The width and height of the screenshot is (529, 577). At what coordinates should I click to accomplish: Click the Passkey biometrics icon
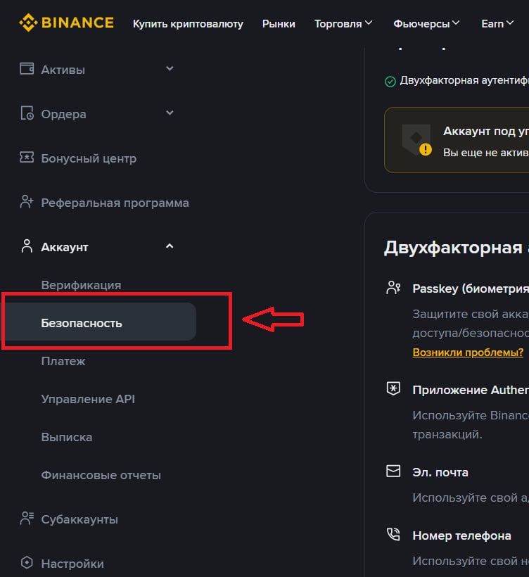[x=393, y=288]
